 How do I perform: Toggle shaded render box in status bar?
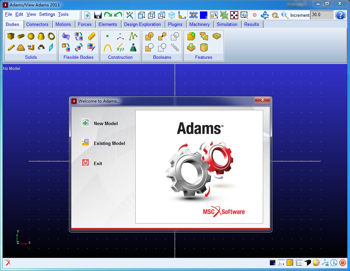point(307,263)
